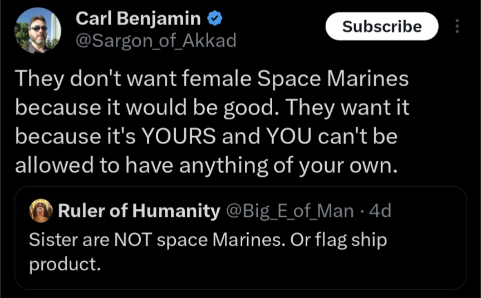Open quoted post card via empty area beside 'product.'
The width and height of the screenshot is (481, 298).
[276, 265]
